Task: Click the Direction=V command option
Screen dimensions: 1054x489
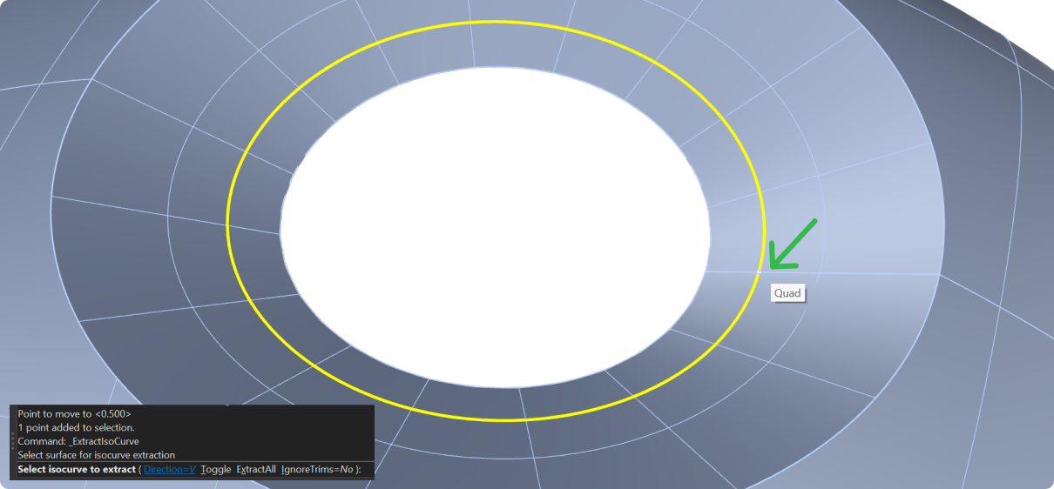Action: coord(169,469)
